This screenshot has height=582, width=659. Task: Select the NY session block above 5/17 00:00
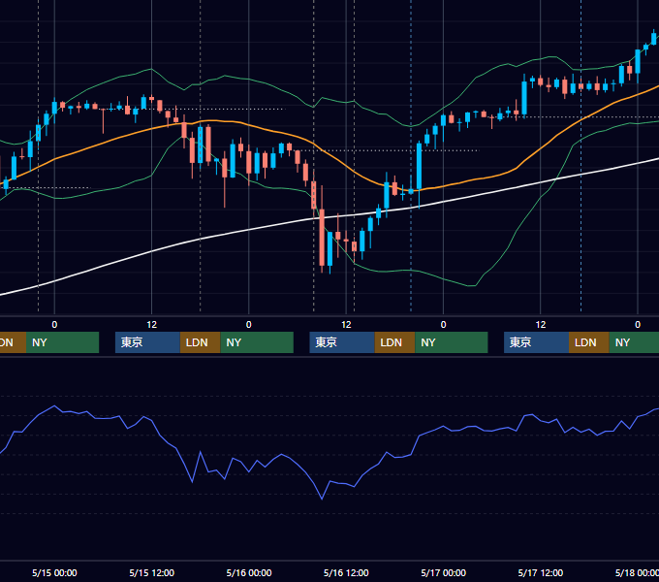[452, 342]
